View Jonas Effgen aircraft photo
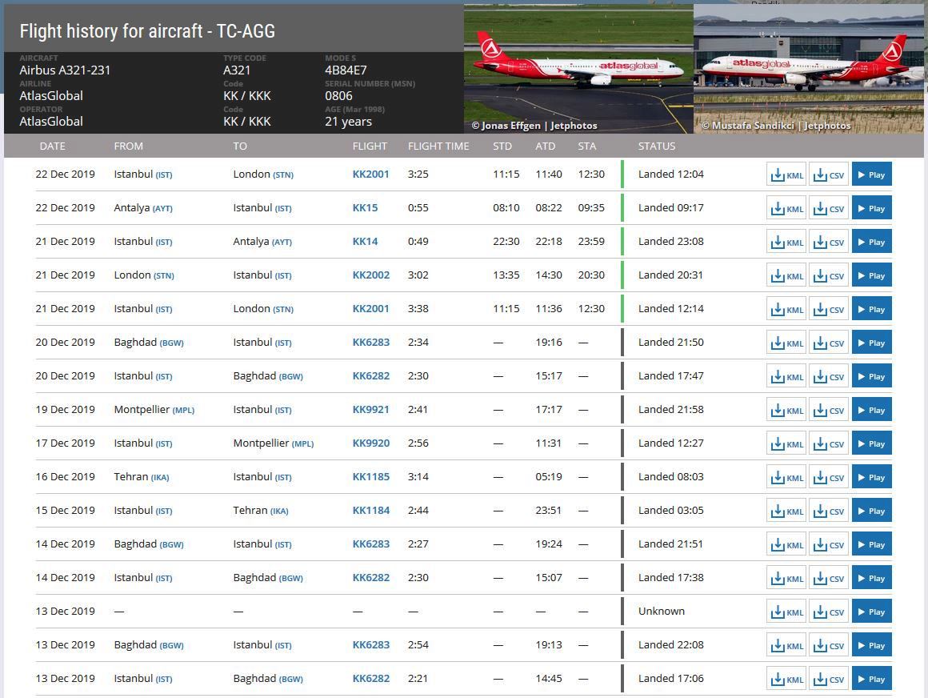The image size is (928, 698). tap(578, 68)
